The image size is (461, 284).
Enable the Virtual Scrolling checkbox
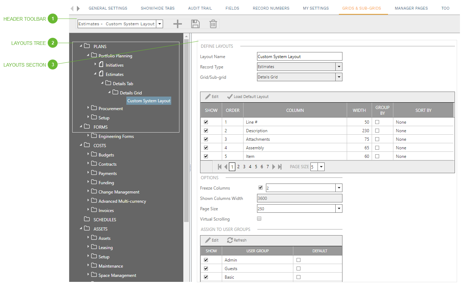coord(259,218)
